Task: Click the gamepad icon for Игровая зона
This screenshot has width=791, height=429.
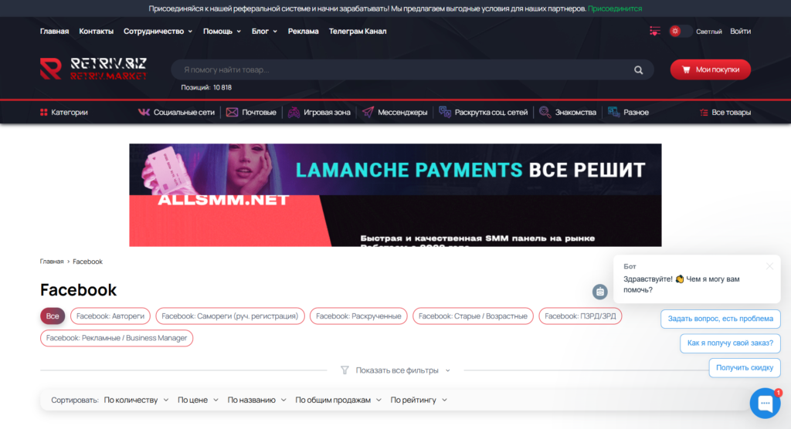Action: click(x=294, y=113)
